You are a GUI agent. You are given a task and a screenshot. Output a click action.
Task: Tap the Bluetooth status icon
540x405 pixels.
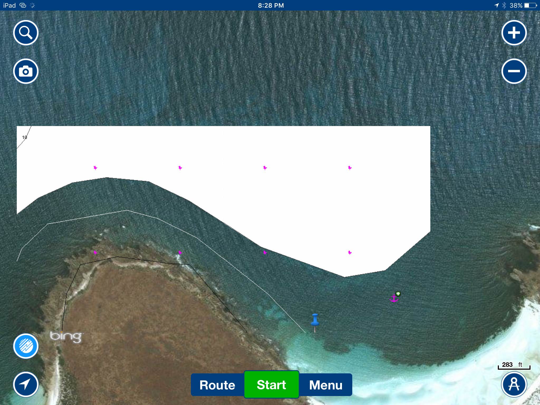pos(504,5)
